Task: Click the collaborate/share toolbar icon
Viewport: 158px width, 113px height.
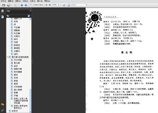Action: [8, 5]
